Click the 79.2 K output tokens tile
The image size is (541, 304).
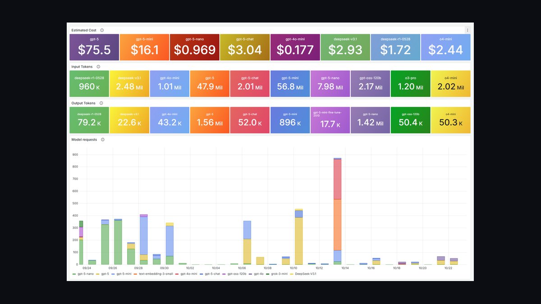(x=89, y=120)
